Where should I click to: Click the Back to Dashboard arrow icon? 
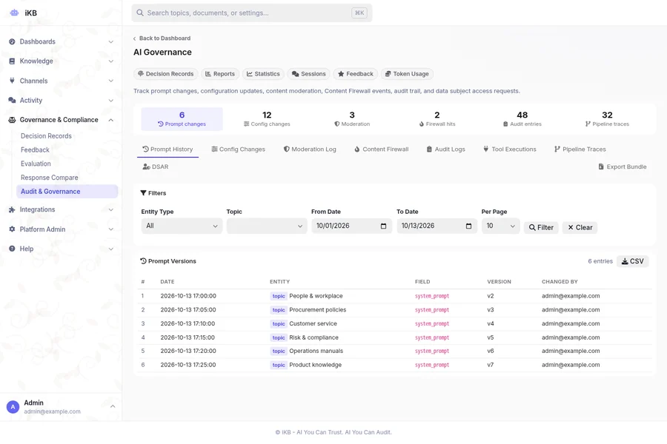point(135,38)
